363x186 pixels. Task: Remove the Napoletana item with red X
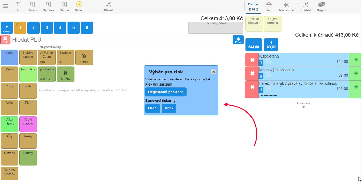click(x=252, y=60)
